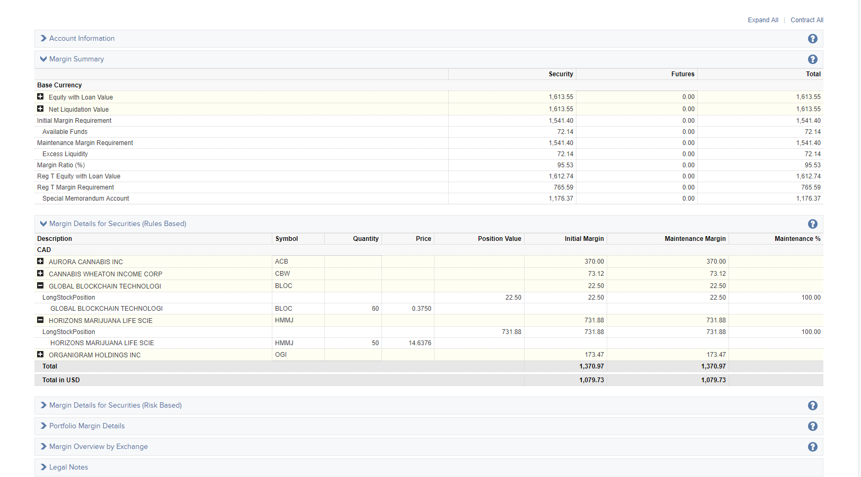This screenshot has width=861, height=477.
Task: Click the Quantity column header
Action: (366, 239)
